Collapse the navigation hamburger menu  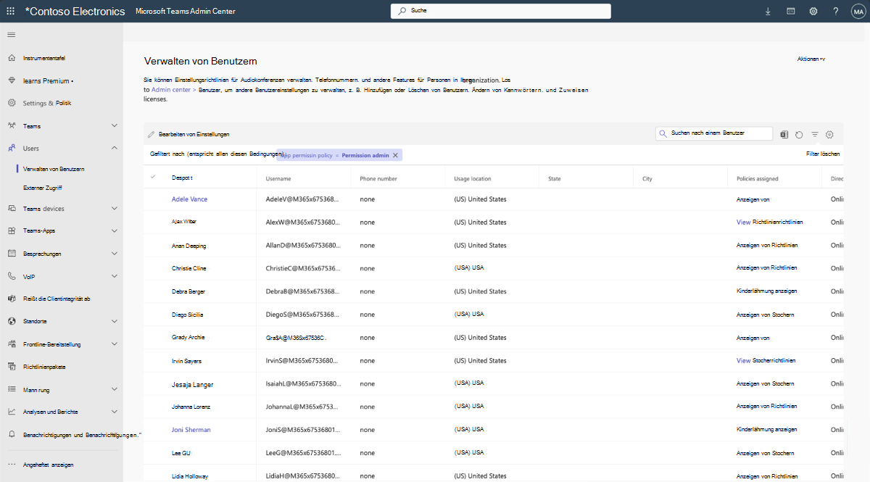(x=11, y=35)
